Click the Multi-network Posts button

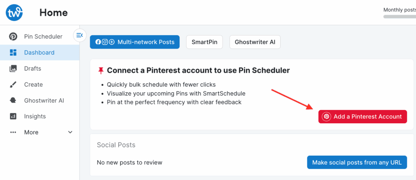point(134,42)
